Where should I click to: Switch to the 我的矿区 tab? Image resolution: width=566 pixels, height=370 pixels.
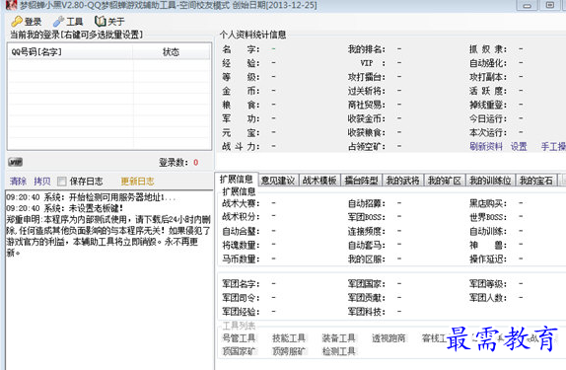[x=445, y=181]
